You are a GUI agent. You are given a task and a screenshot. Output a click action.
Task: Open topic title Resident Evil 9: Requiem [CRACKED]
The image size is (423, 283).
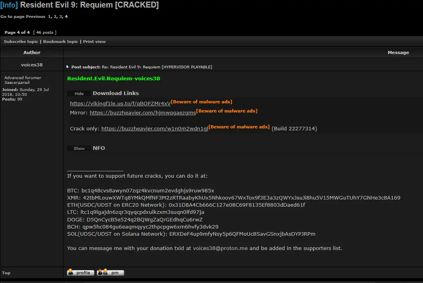(x=89, y=5)
